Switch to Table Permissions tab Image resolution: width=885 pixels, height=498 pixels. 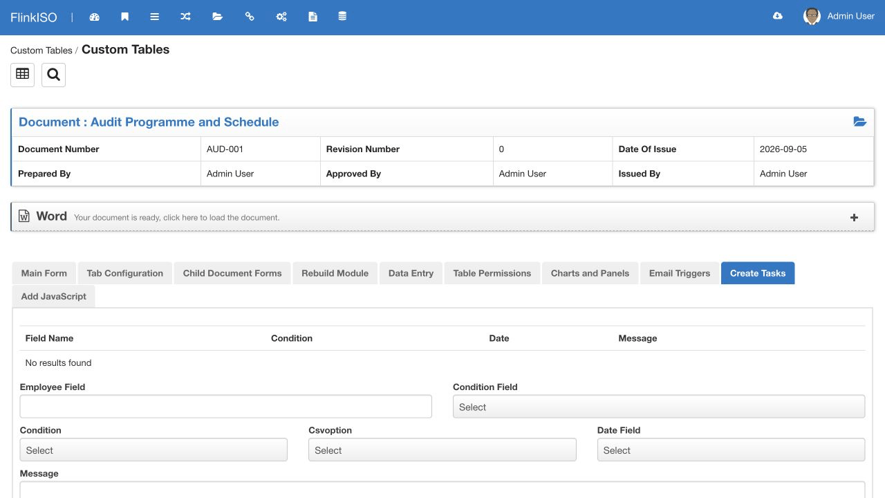tap(492, 273)
